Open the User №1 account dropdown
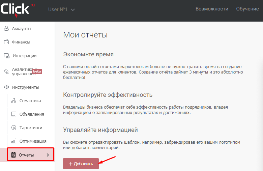The width and height of the screenshot is (263, 171). [x=61, y=9]
